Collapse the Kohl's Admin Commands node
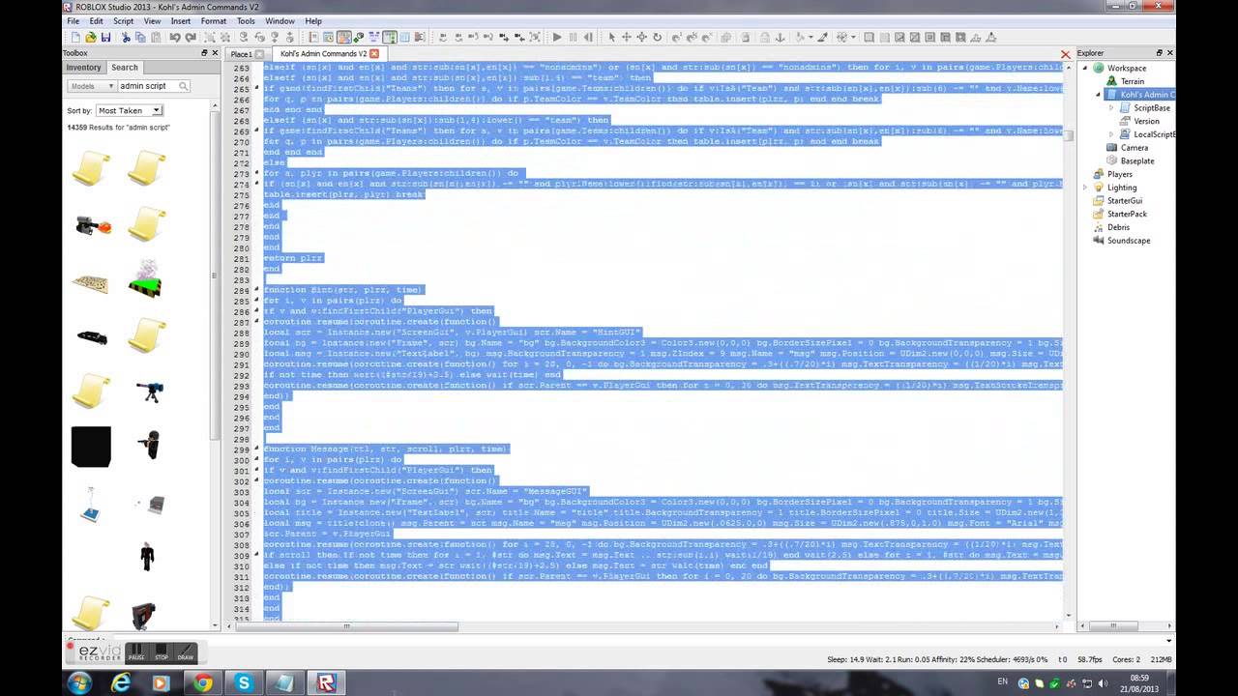Screen dimensions: 1238x696 1099,95
